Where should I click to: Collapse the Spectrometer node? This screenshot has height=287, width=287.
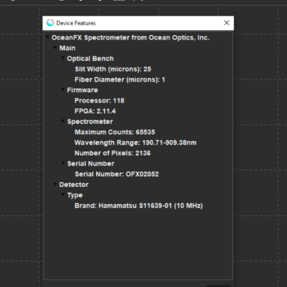[x=63, y=121]
